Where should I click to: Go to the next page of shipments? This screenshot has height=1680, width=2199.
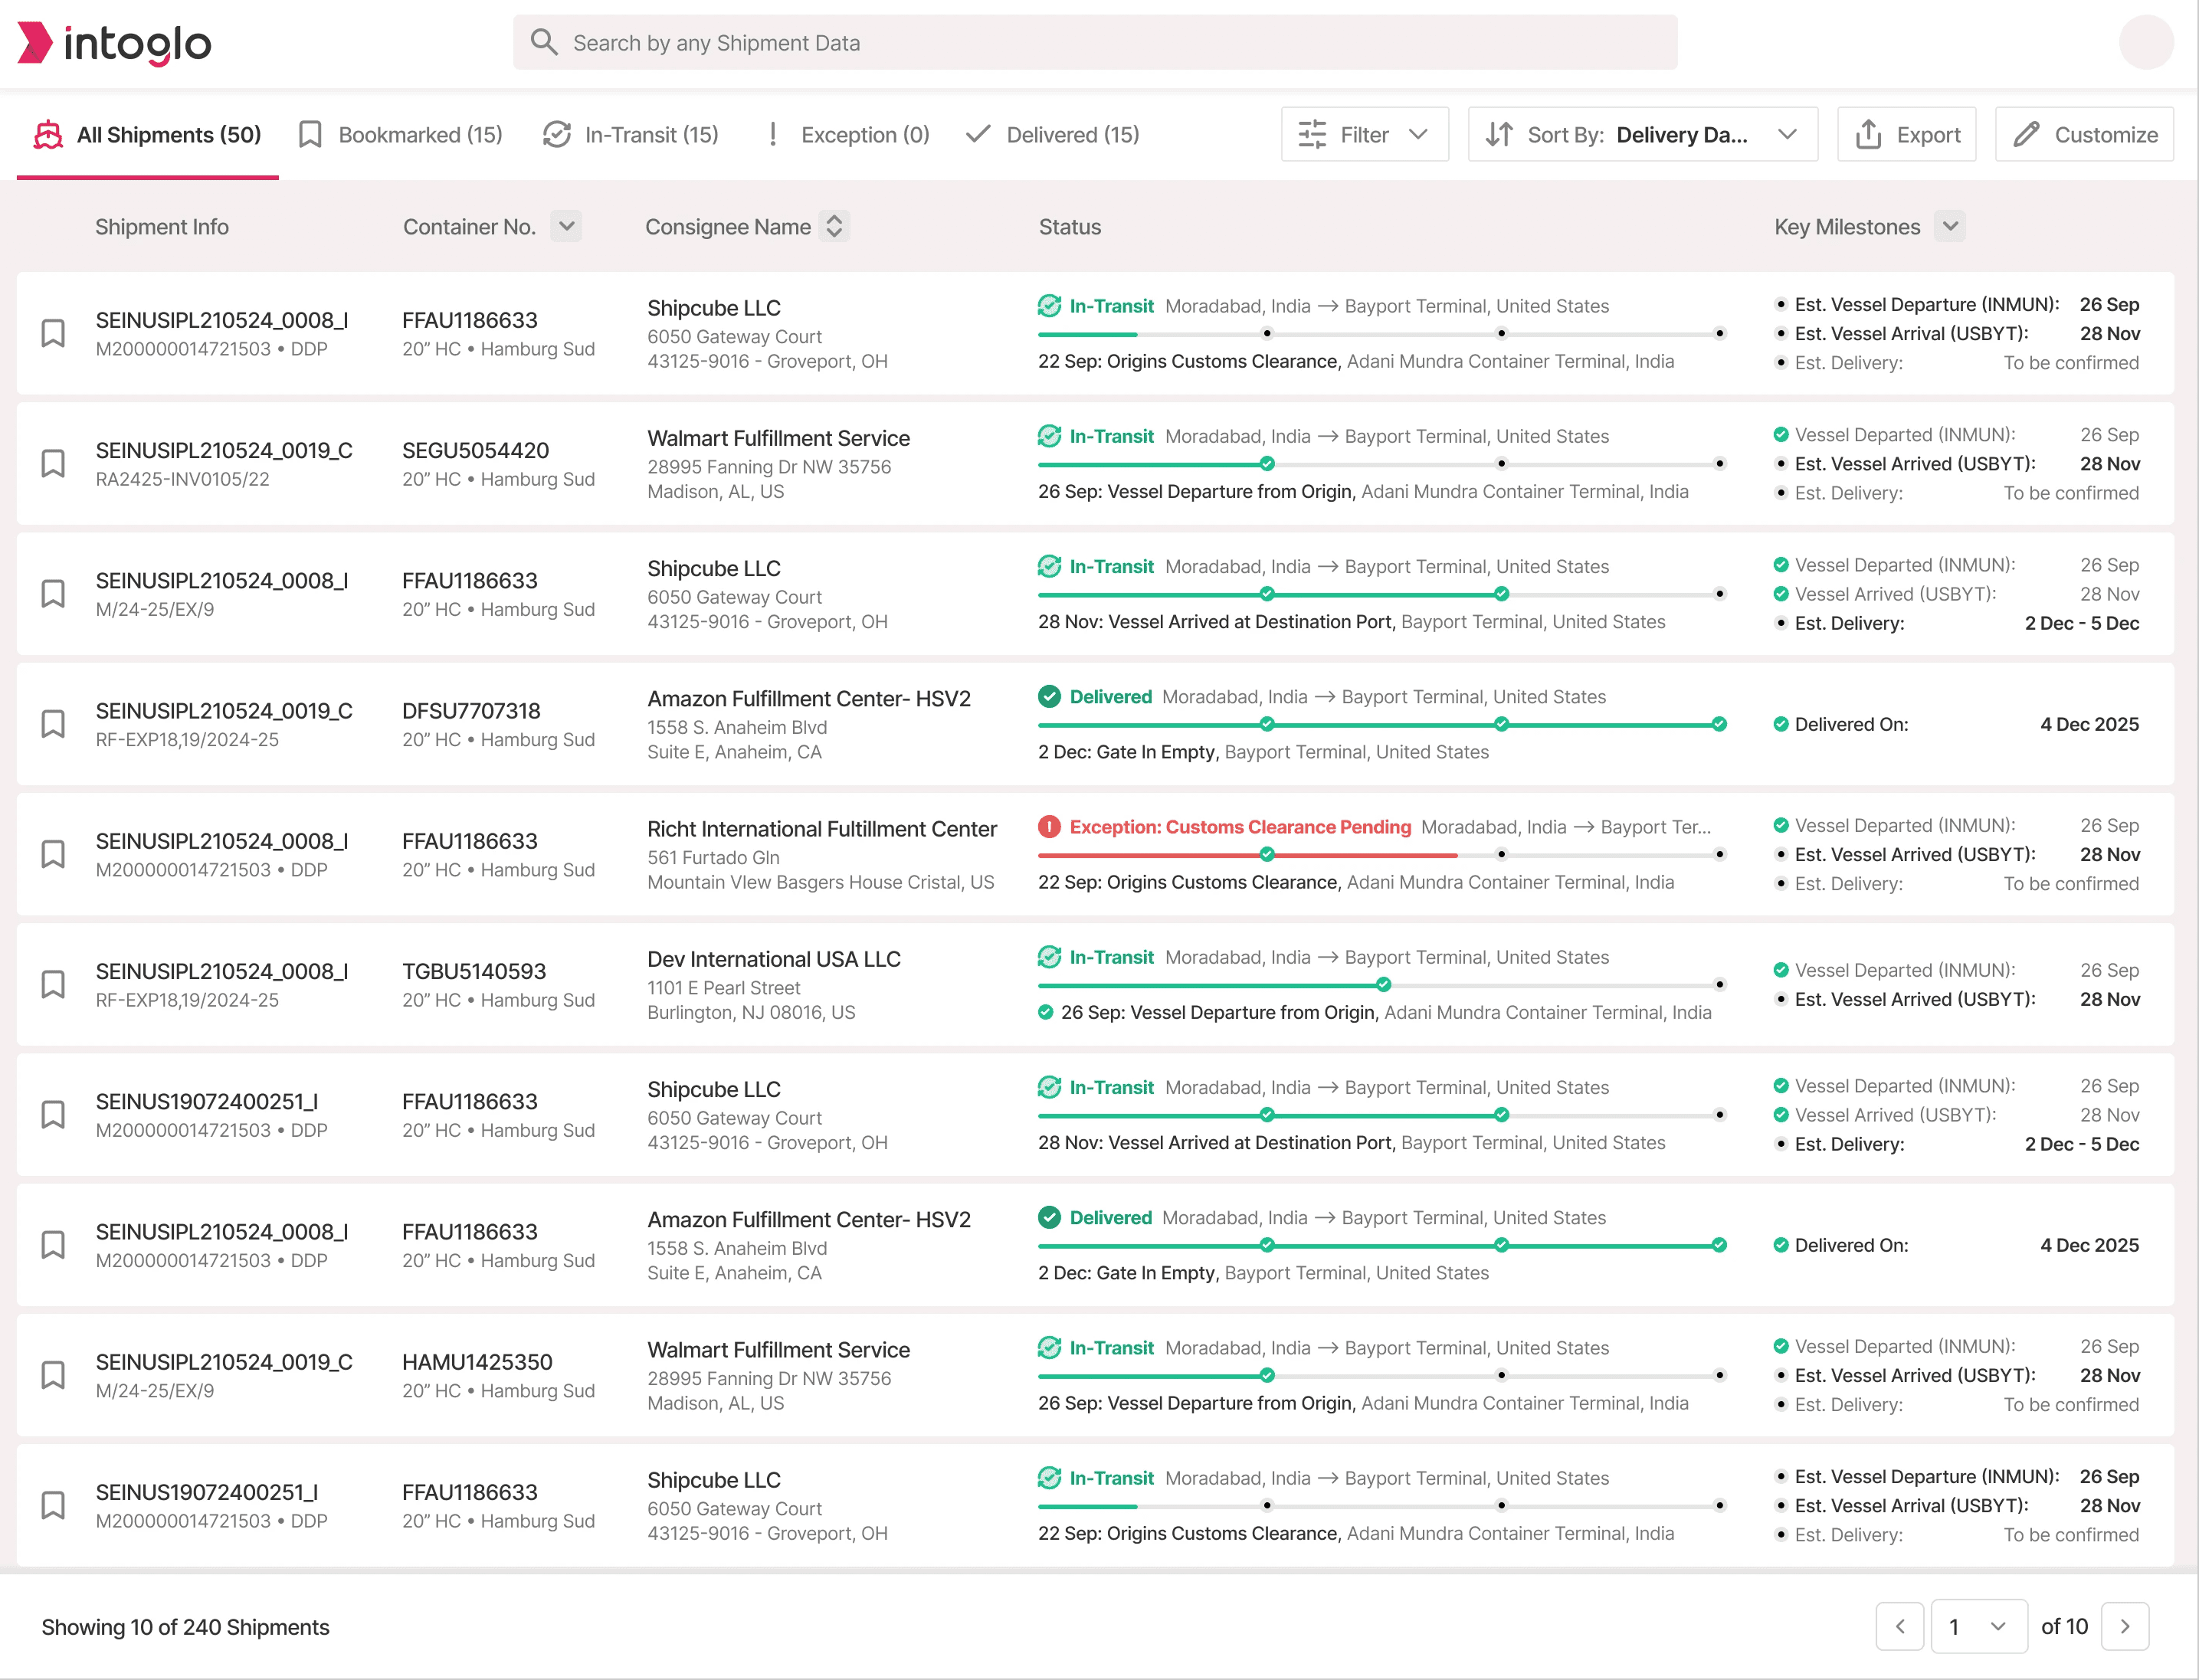click(x=2125, y=1626)
